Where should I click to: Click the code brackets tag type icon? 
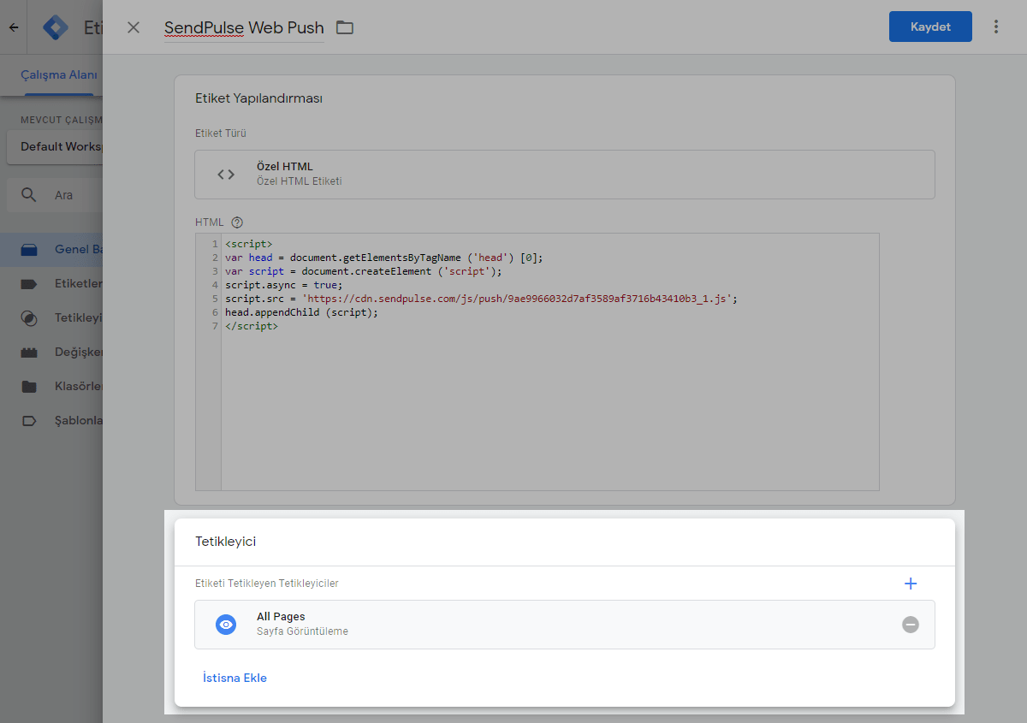pyautogui.click(x=226, y=175)
